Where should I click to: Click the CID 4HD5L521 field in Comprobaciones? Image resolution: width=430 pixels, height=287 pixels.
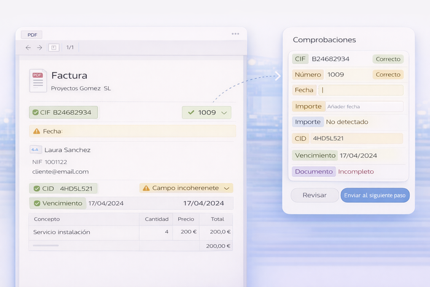(x=356, y=138)
